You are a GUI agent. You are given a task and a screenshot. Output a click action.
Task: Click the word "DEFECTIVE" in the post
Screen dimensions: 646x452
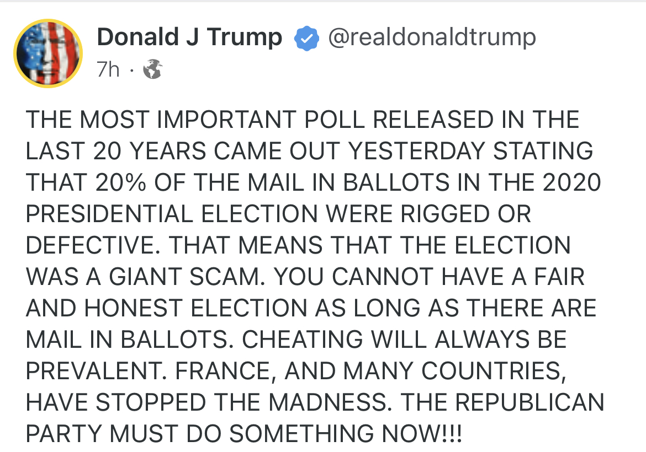point(93,245)
